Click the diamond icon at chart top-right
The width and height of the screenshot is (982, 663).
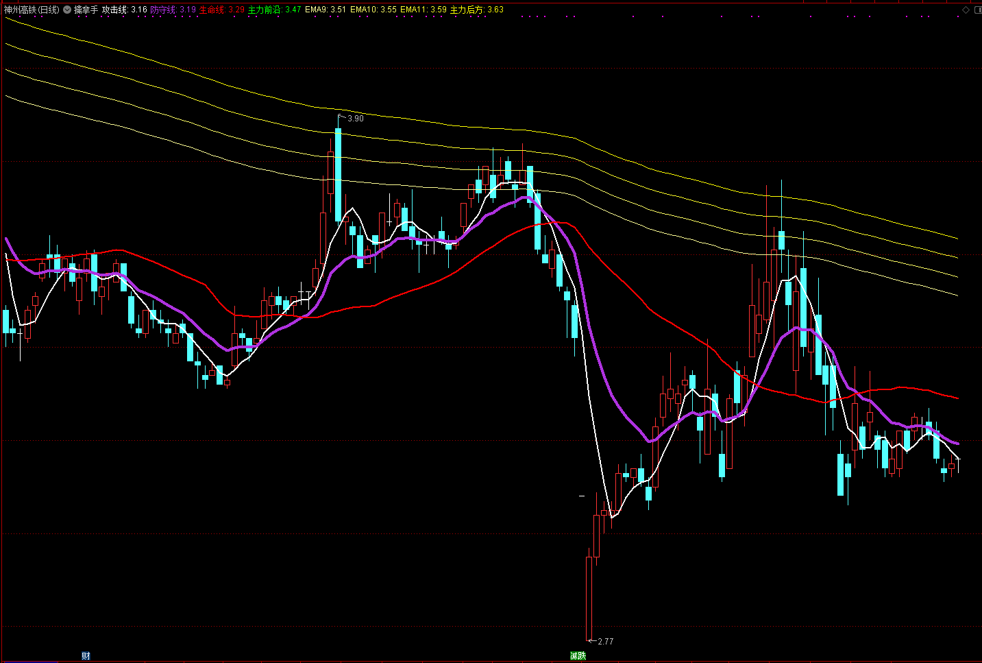coord(966,10)
